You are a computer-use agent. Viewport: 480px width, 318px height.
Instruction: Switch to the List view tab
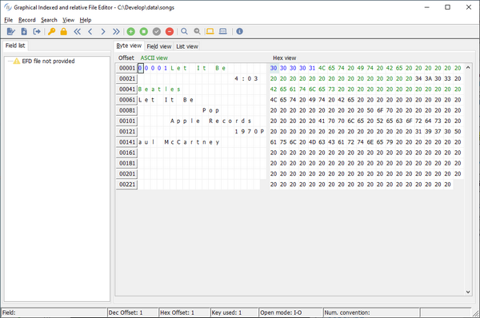point(187,46)
